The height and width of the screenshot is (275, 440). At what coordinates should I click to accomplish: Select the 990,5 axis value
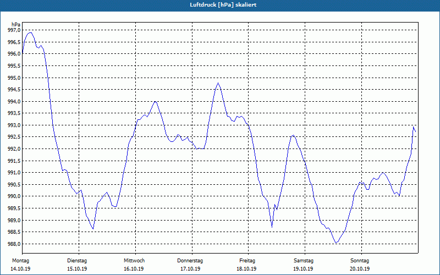15,185
